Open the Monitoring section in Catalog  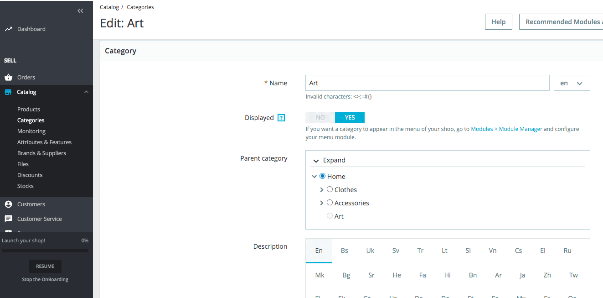31,131
